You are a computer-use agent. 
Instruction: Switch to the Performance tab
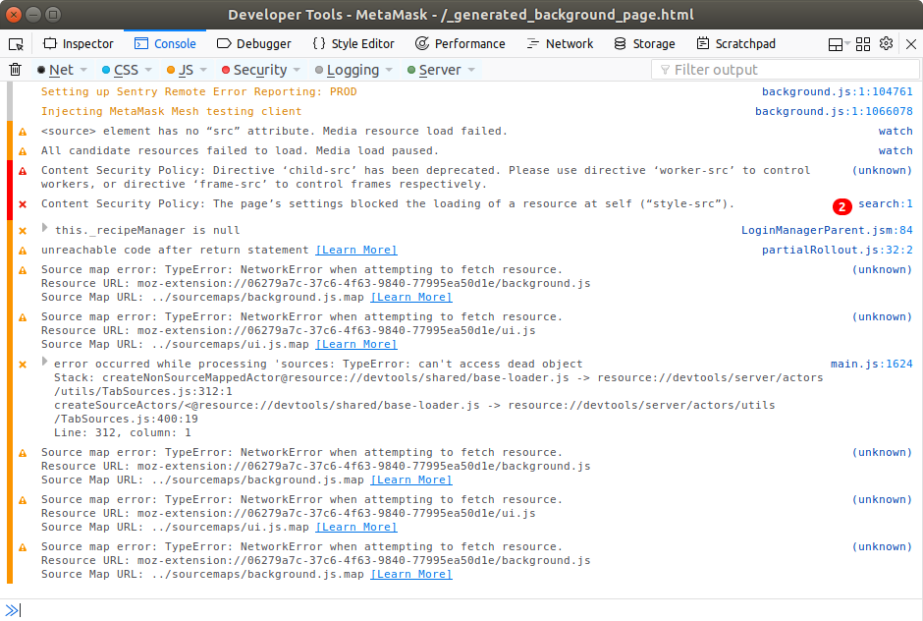point(461,44)
